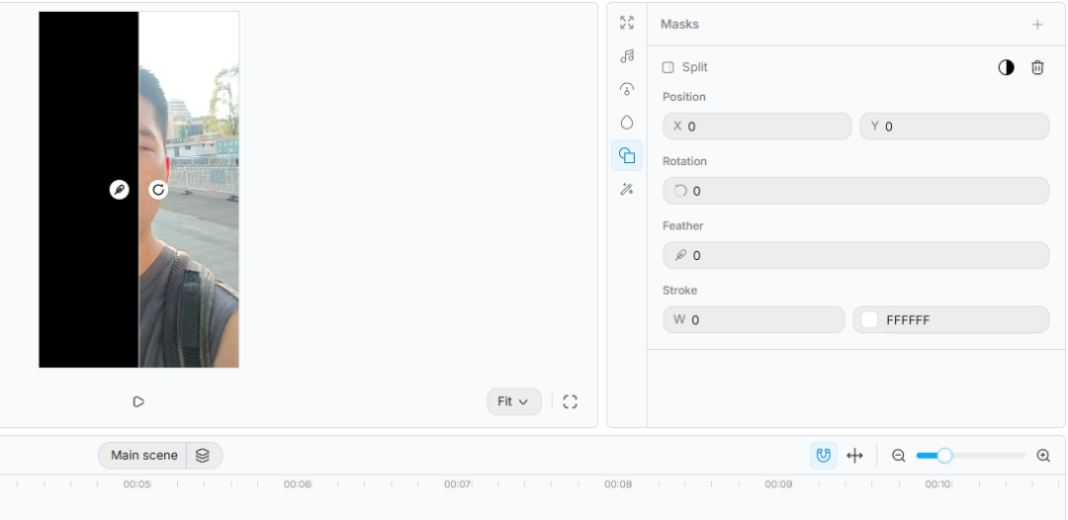Viewport: 1068px width, 520px height.
Task: Toggle timeline snapping magnet
Action: pos(824,456)
